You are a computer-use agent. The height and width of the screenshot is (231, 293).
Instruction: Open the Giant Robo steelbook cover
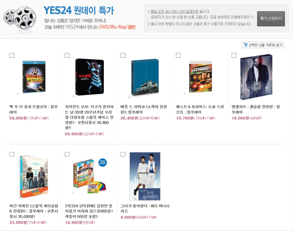pyautogui.click(x=90, y=77)
